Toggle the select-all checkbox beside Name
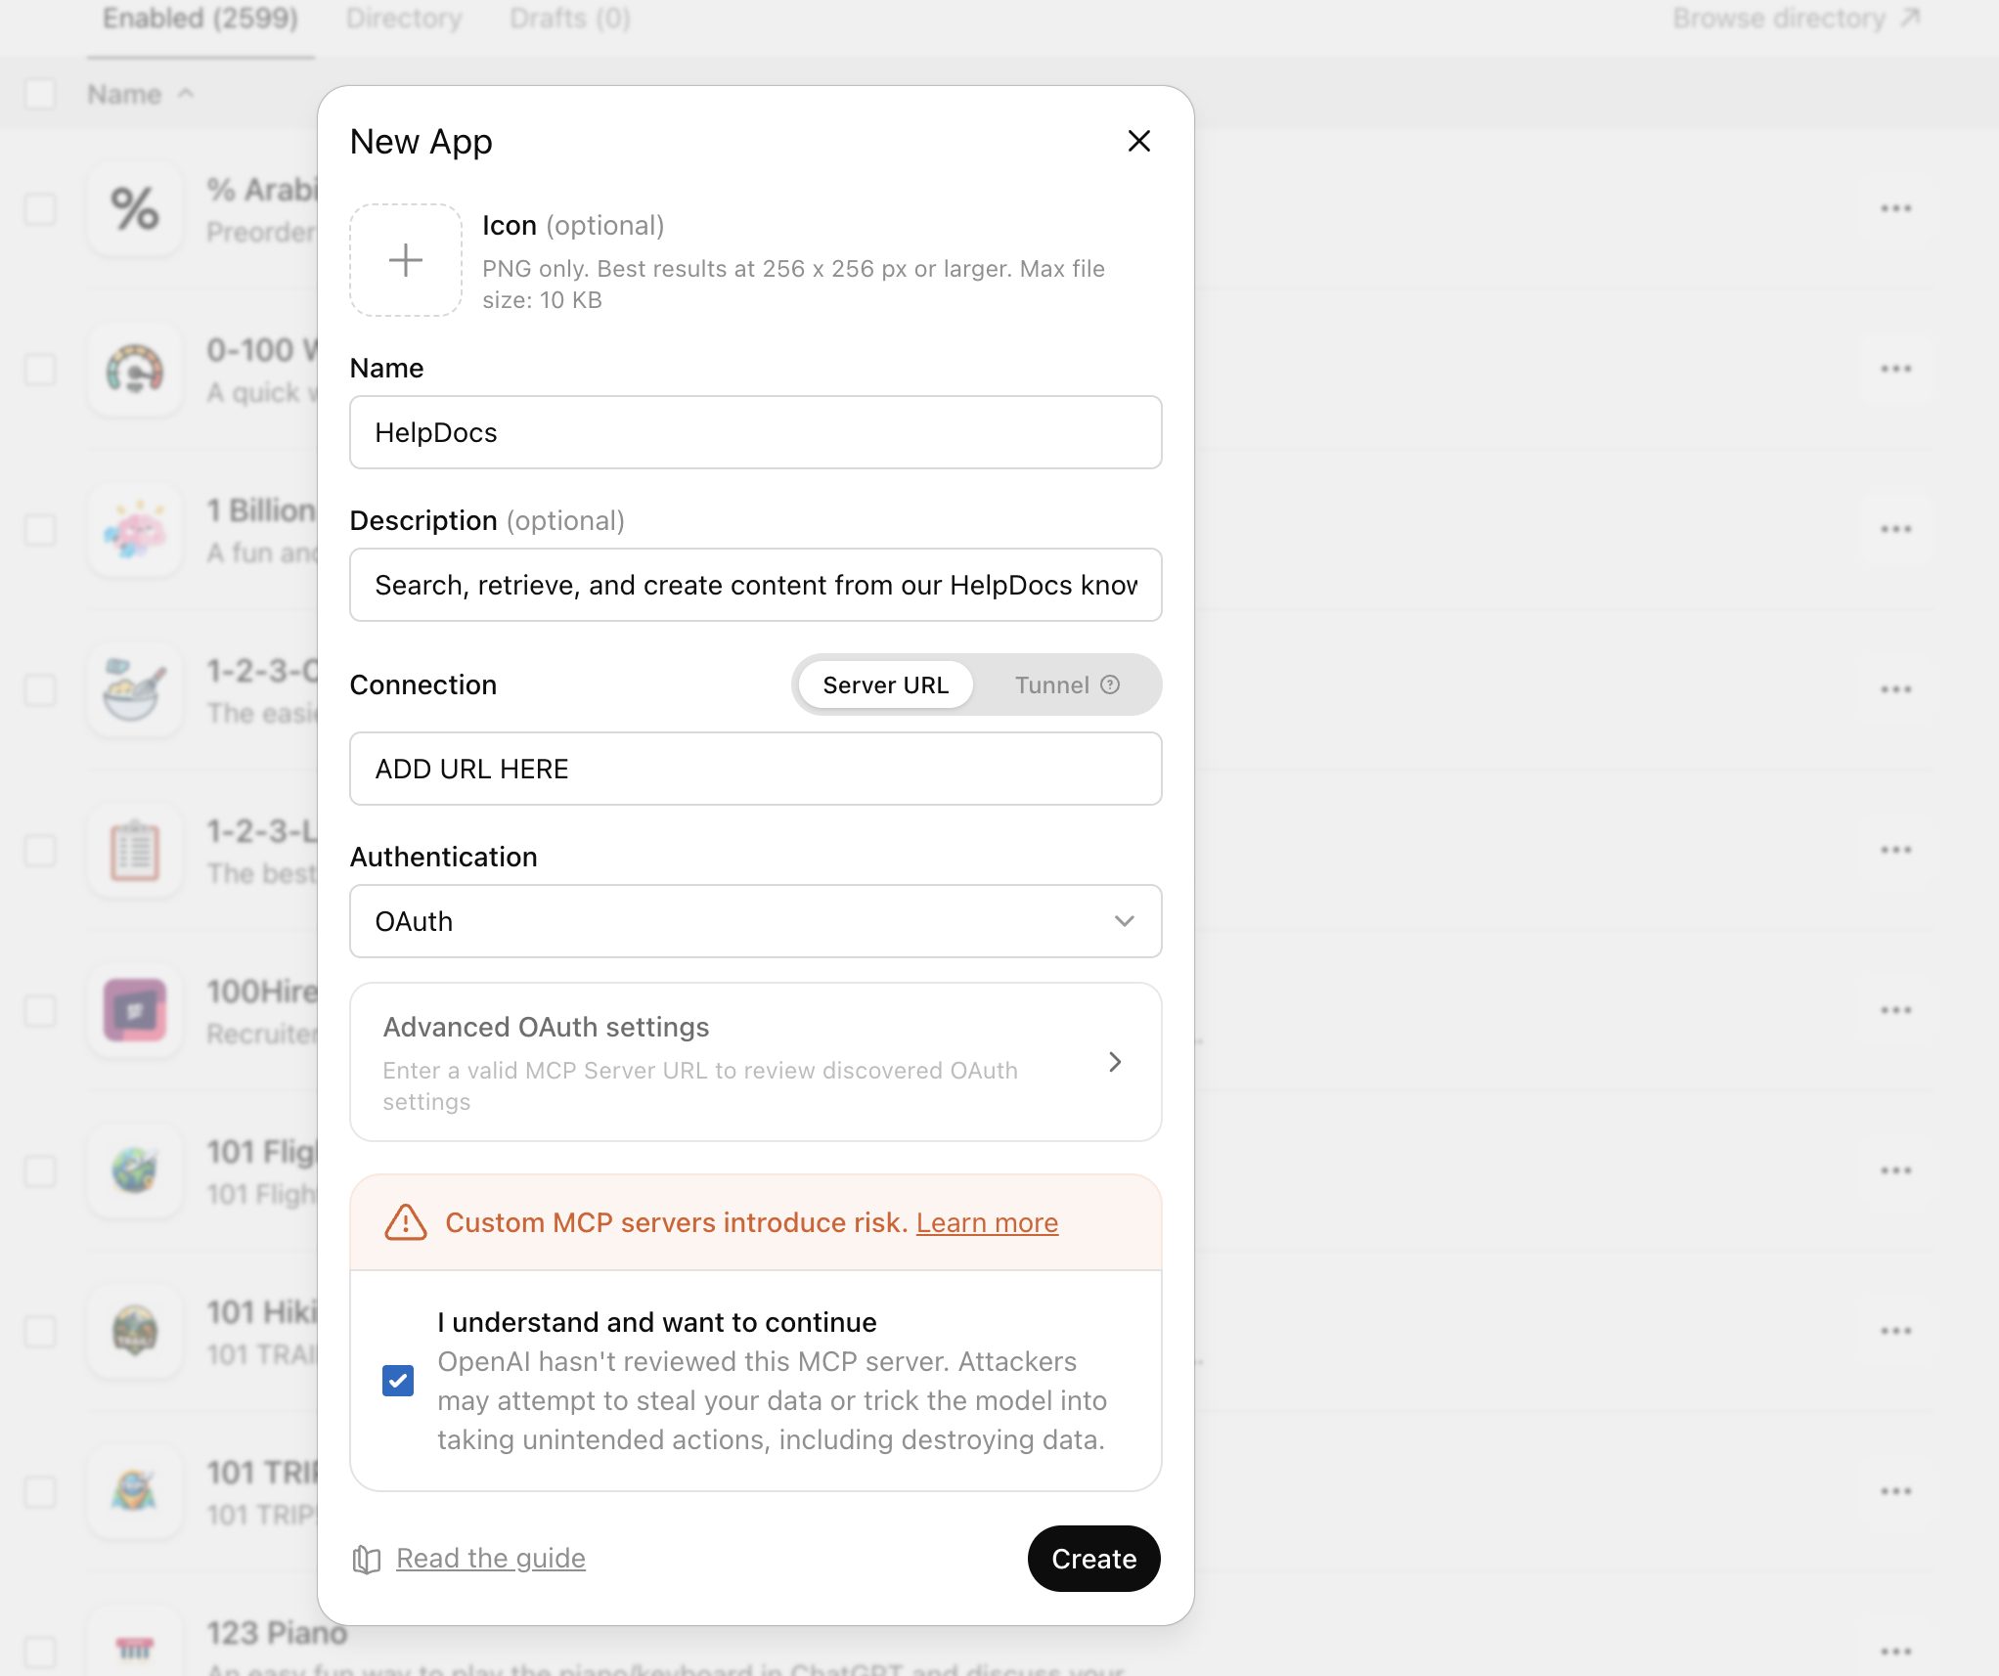This screenshot has height=1676, width=1999. click(x=40, y=95)
